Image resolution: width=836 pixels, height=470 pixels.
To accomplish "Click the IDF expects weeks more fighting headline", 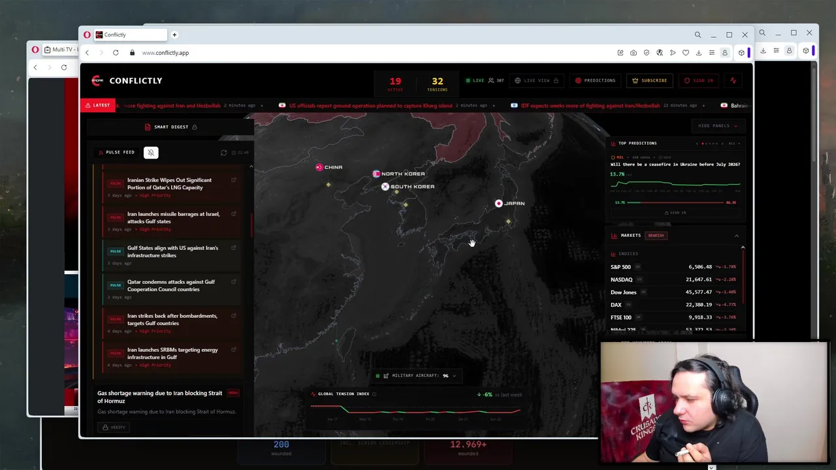I will tap(590, 105).
